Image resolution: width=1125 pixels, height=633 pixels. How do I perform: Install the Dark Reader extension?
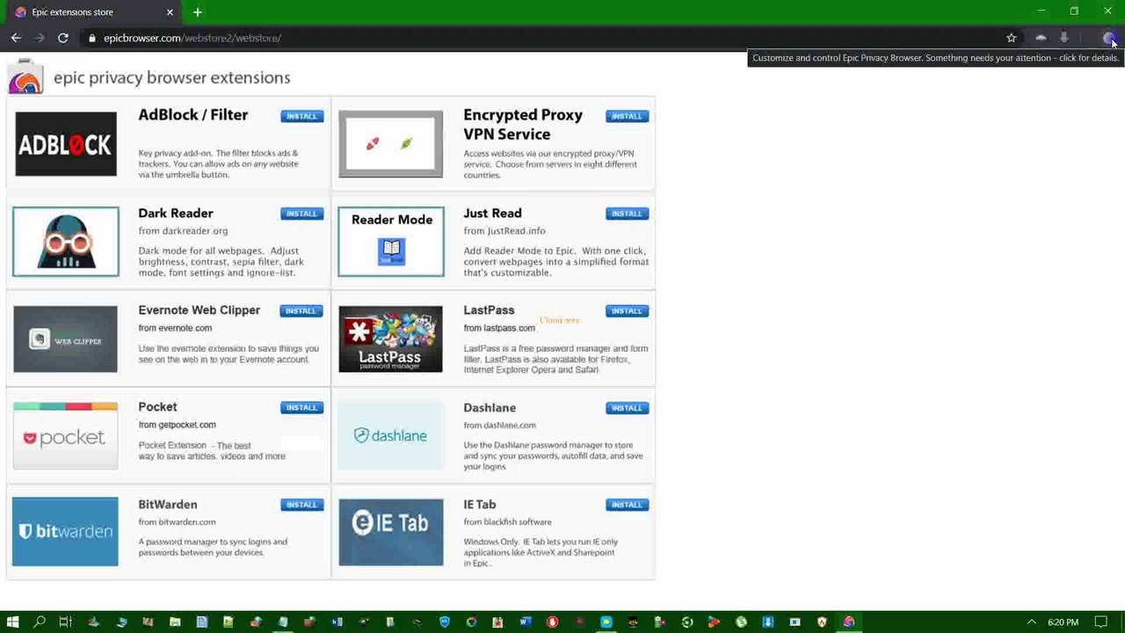(301, 214)
